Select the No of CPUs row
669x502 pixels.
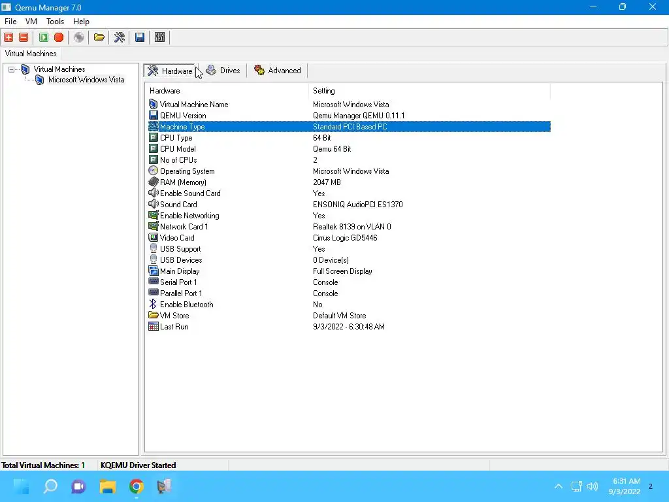[349, 159]
